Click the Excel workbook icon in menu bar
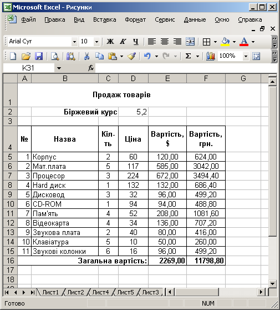Screen dimensions: 280x310 tap(12, 19)
